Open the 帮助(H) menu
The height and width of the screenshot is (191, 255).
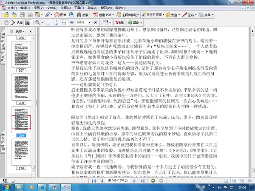coord(120,8)
